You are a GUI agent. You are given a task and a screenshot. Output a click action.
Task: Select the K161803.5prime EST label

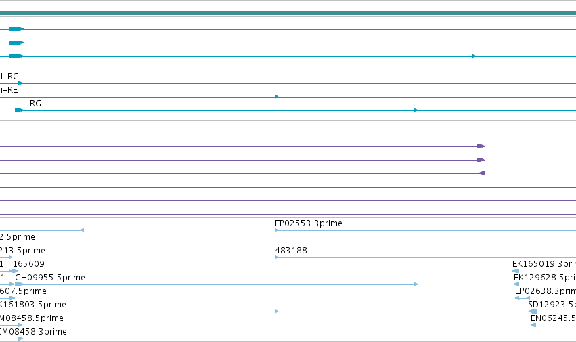point(33,305)
